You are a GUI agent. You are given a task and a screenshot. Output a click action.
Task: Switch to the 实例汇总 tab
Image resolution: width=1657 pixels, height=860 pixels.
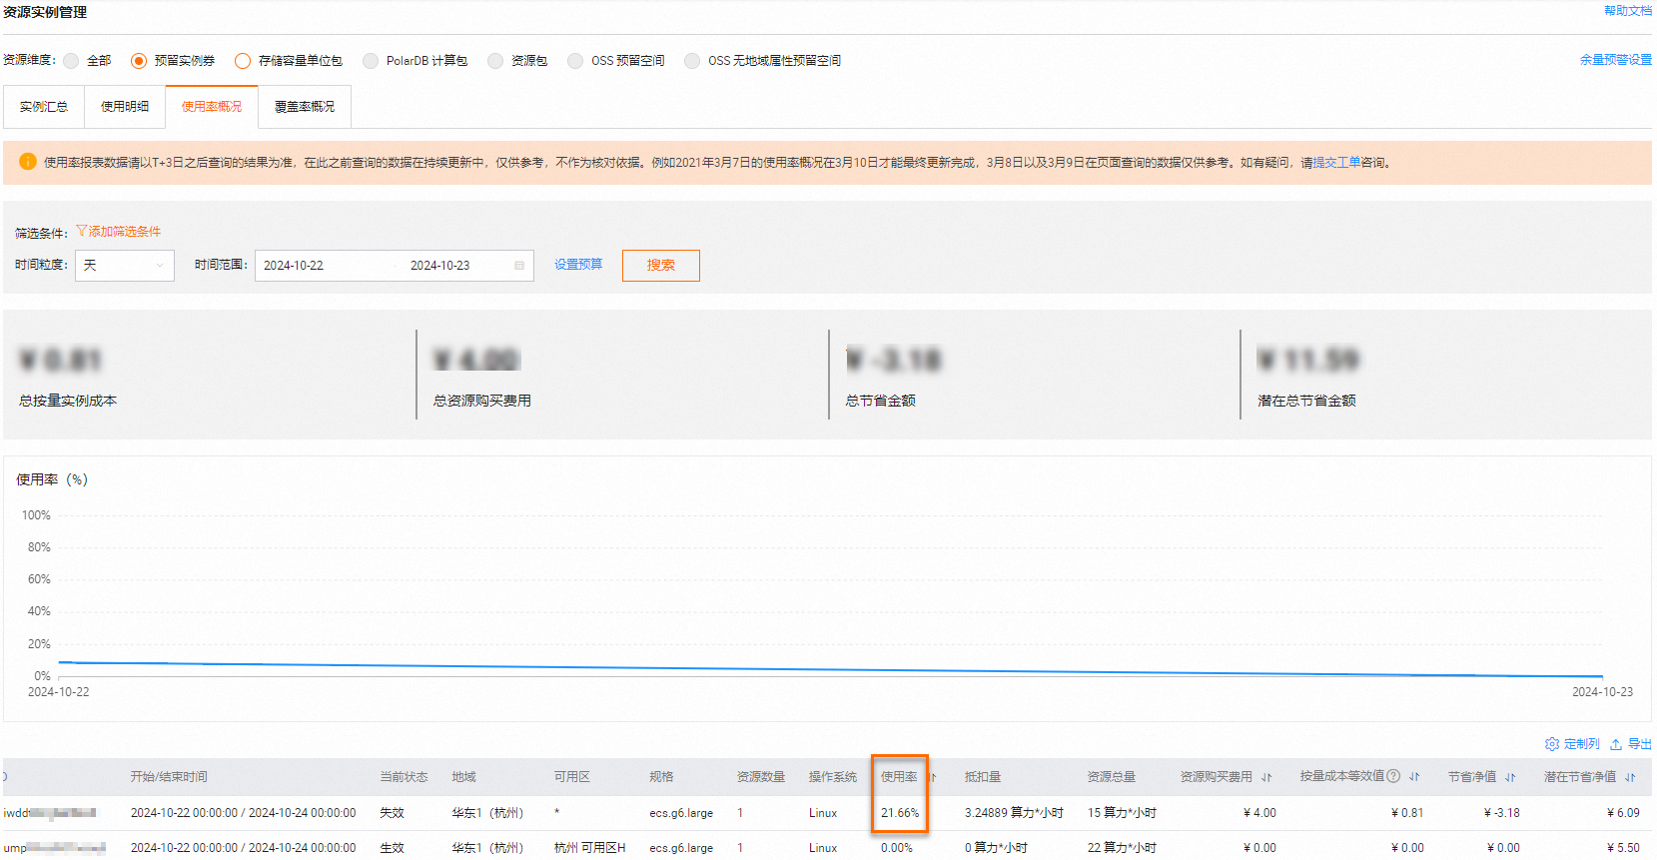point(44,107)
